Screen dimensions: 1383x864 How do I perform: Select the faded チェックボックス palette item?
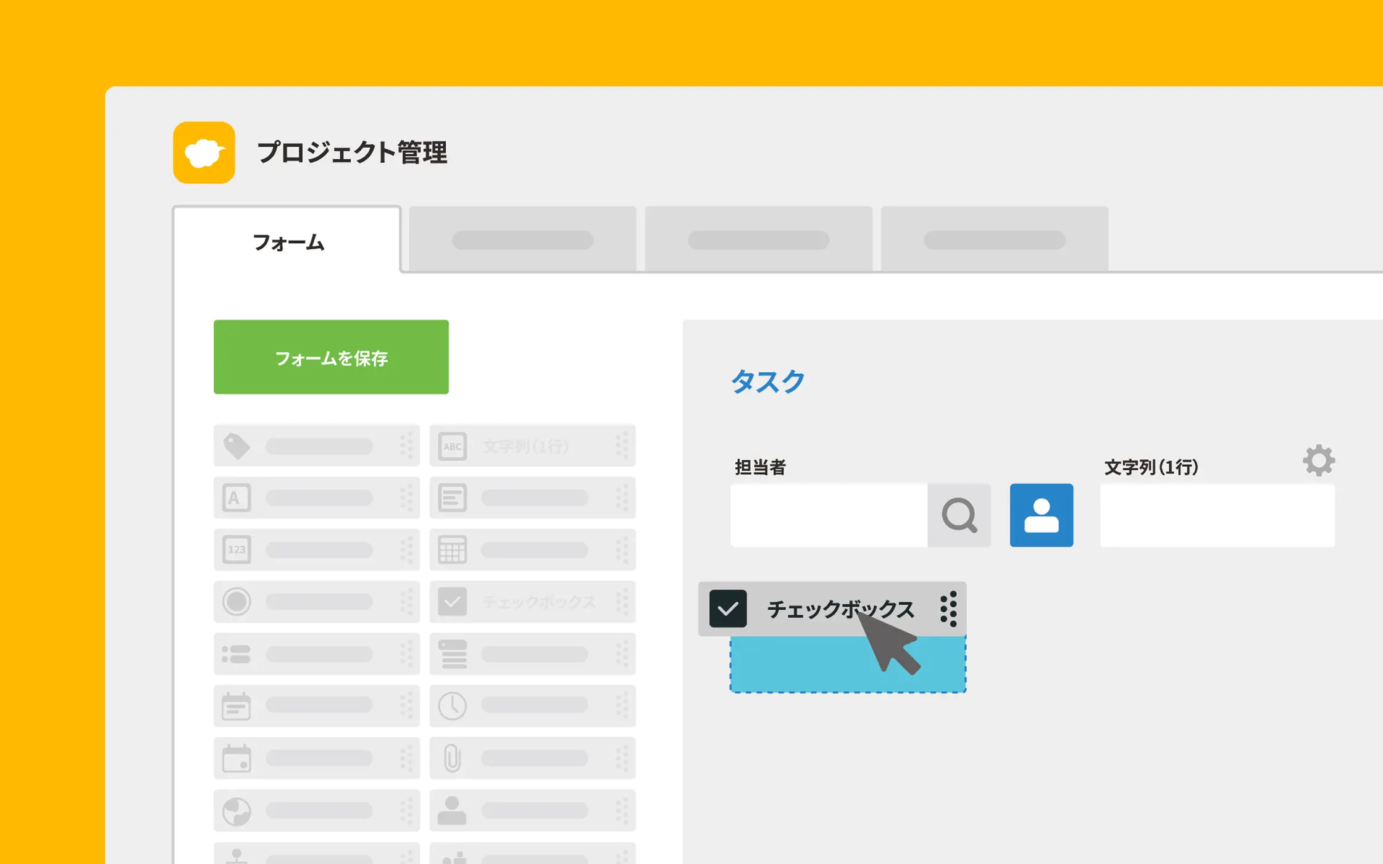[x=532, y=602]
